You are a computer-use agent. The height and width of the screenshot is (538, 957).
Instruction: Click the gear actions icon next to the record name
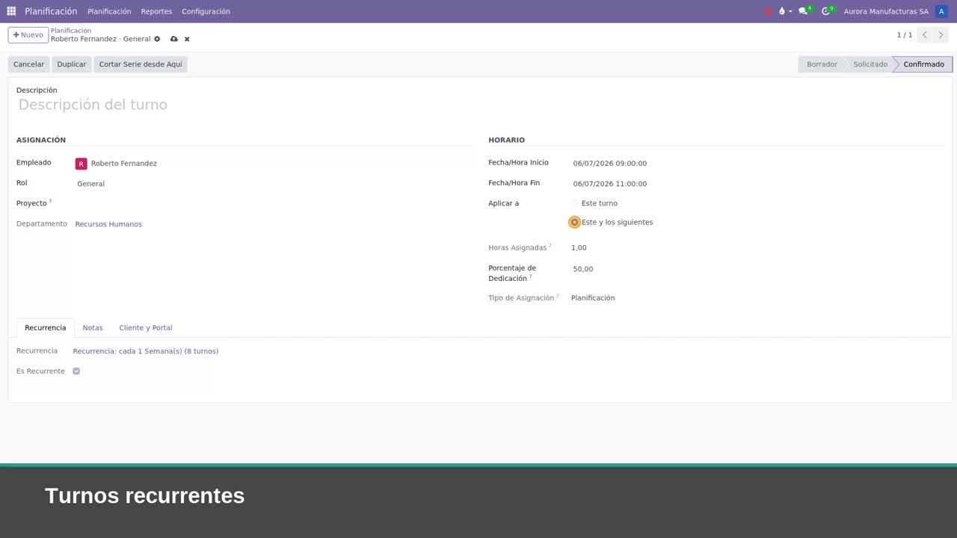click(x=157, y=39)
